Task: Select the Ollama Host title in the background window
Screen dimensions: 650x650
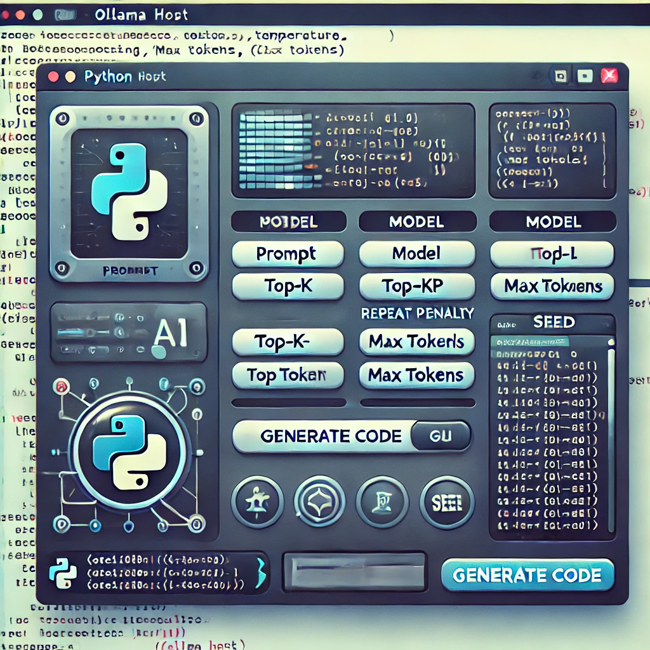Action: coord(141,14)
